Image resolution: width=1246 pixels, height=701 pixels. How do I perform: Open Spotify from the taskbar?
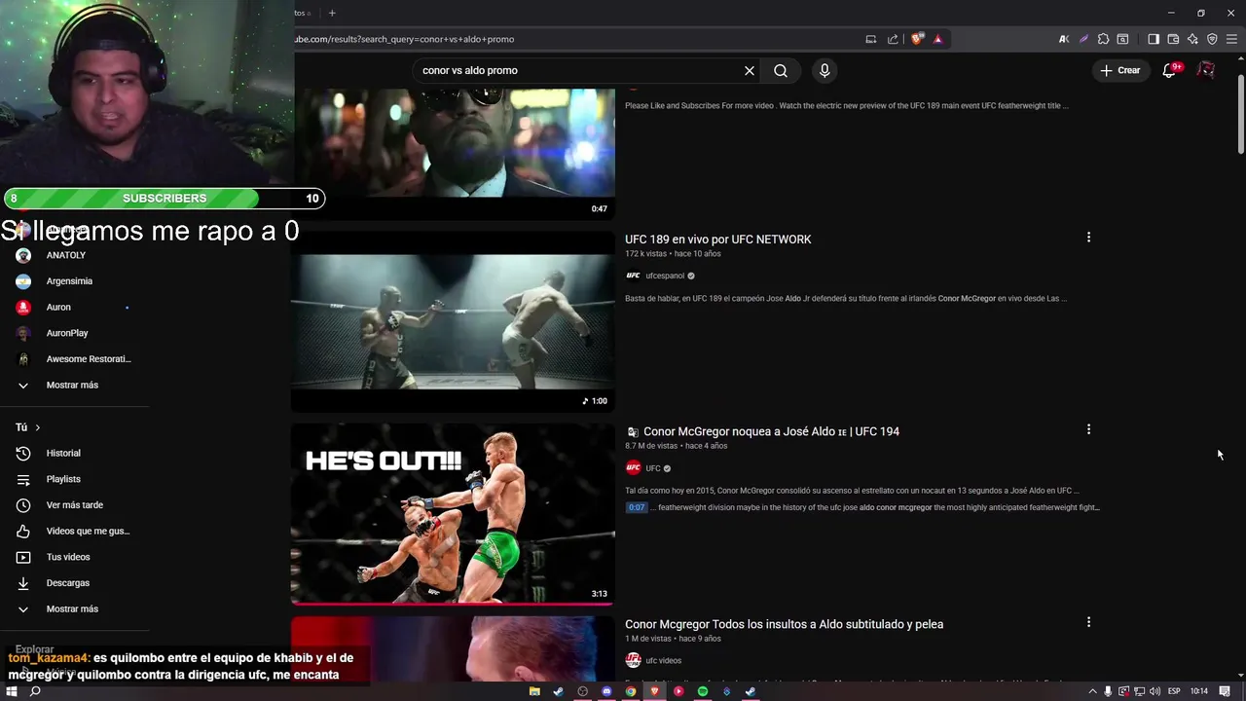coord(703,691)
